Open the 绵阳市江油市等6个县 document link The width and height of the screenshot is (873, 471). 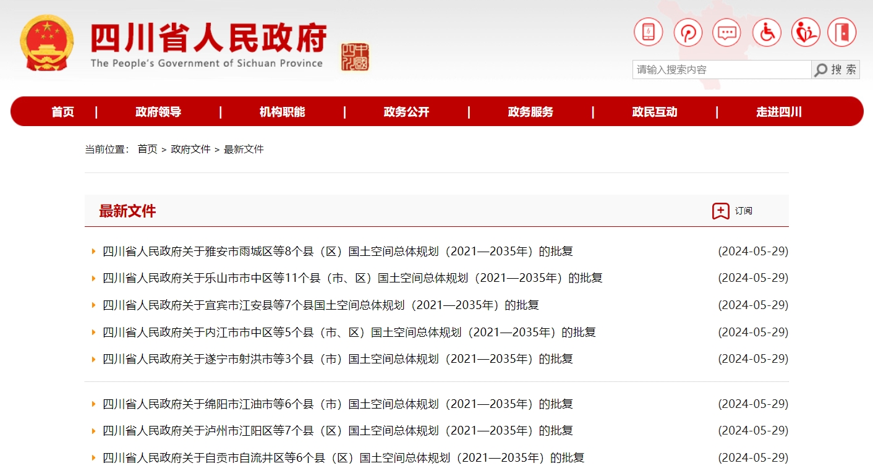pyautogui.click(x=338, y=404)
